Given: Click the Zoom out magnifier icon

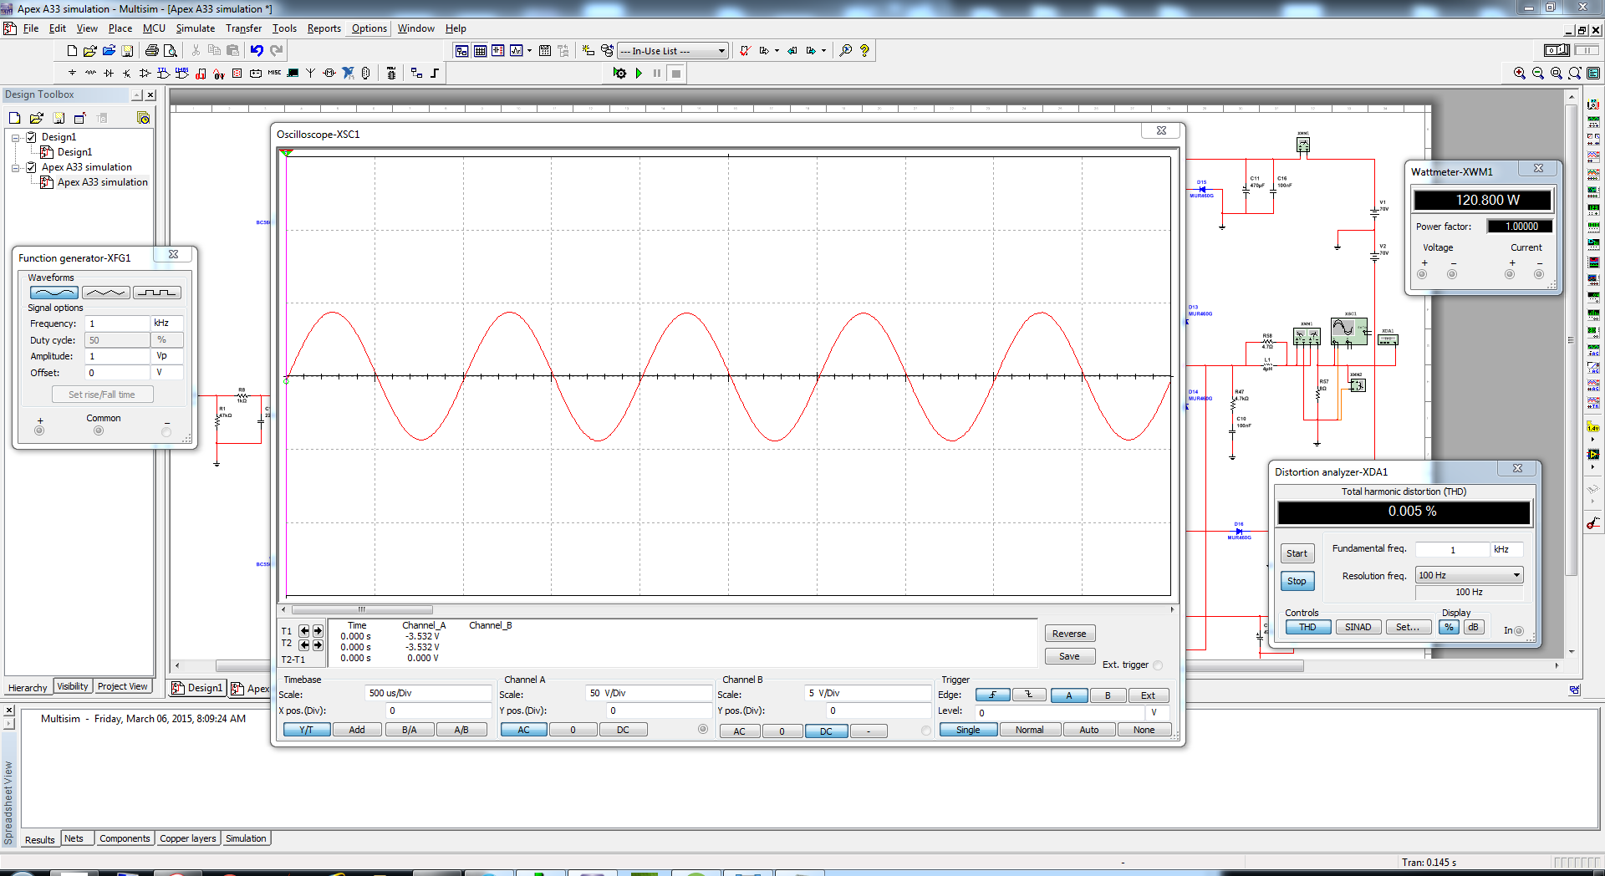Looking at the screenshot, I should [1538, 74].
